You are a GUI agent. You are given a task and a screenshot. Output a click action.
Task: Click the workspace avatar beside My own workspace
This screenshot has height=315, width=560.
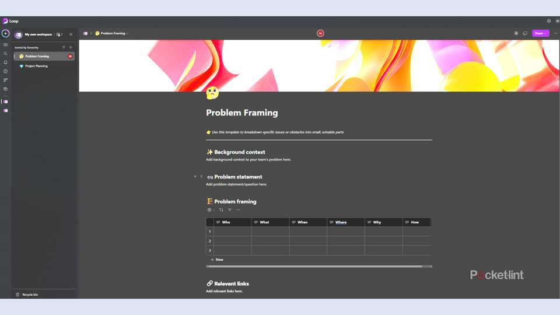tap(19, 34)
